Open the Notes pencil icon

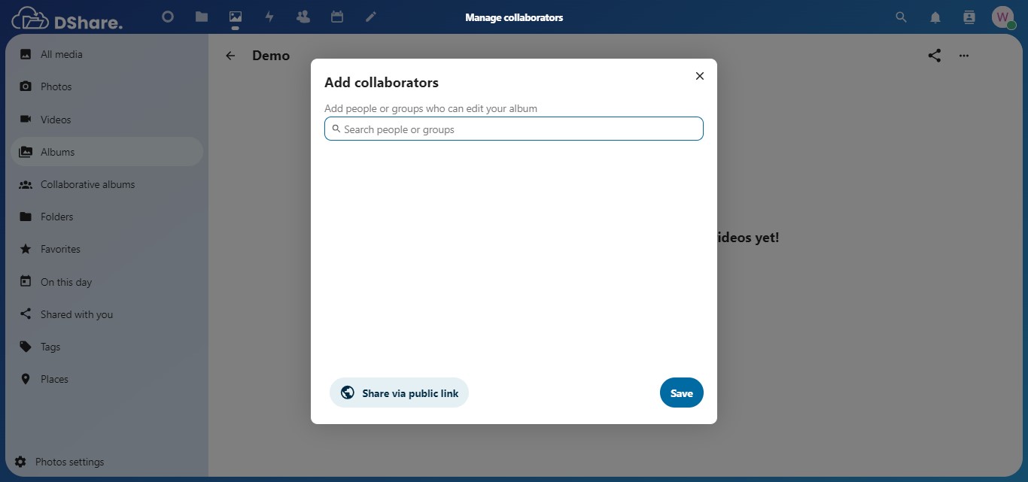371,17
